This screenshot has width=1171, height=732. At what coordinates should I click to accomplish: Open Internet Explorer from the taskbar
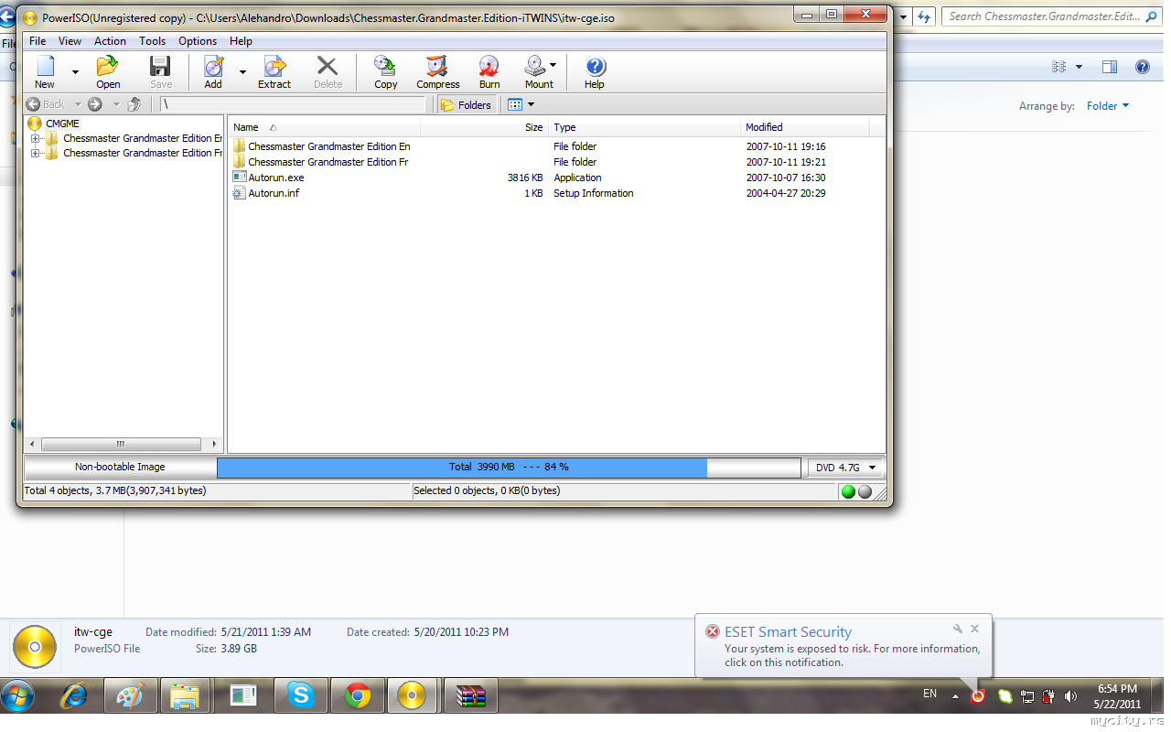tap(75, 696)
